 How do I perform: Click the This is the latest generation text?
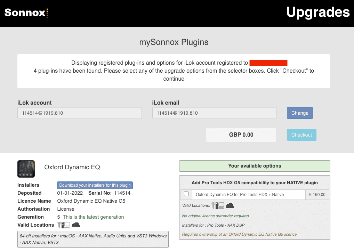click(93, 217)
